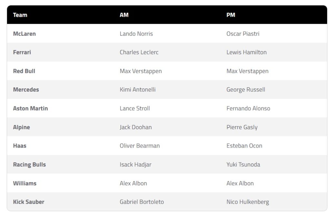Click Fernando Alonso's name
330x215 pixels.
click(248, 108)
